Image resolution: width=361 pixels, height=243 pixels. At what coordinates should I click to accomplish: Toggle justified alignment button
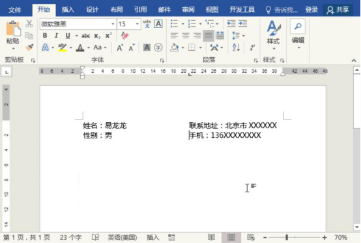(x=209, y=36)
